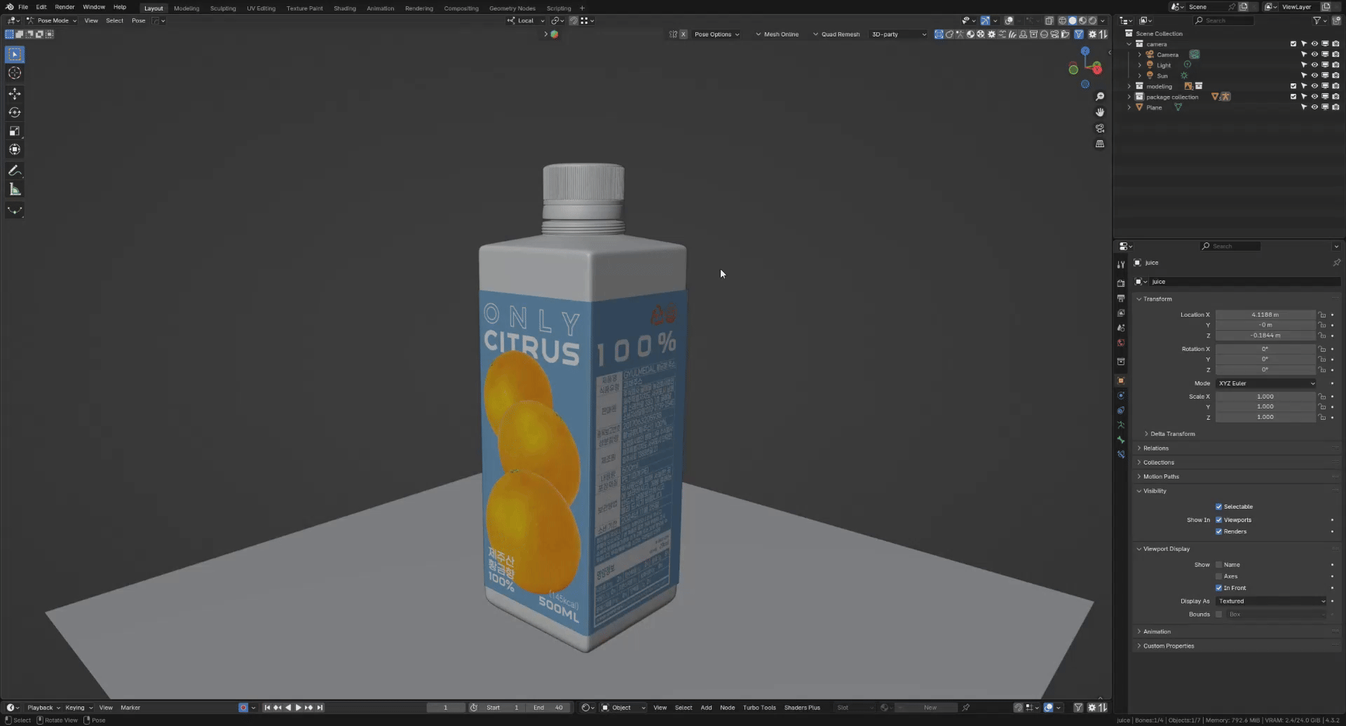This screenshot has height=726, width=1346.
Task: Switch to the Shading workspace tab
Action: 344,8
